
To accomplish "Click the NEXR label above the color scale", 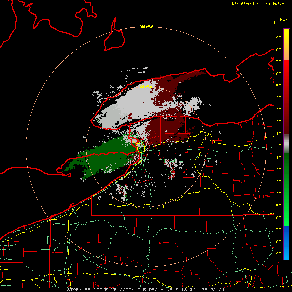I will point(285,19).
